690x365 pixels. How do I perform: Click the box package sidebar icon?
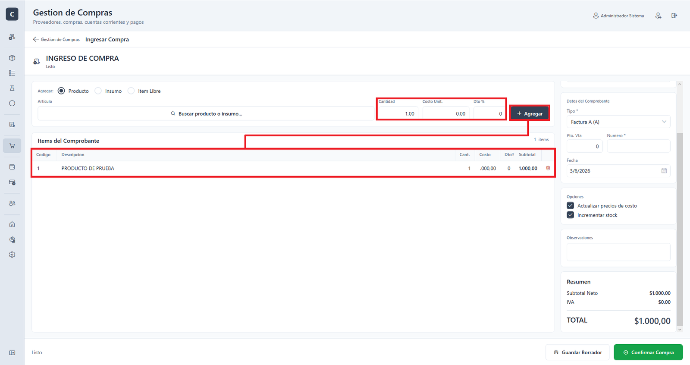[x=12, y=58]
